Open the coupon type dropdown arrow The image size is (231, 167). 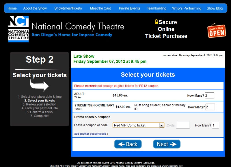pyautogui.click(x=162, y=125)
